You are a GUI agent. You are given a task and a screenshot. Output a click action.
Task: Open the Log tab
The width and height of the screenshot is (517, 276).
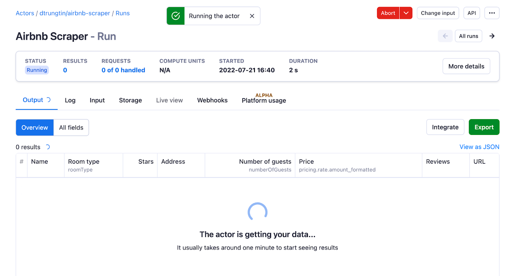(70, 100)
